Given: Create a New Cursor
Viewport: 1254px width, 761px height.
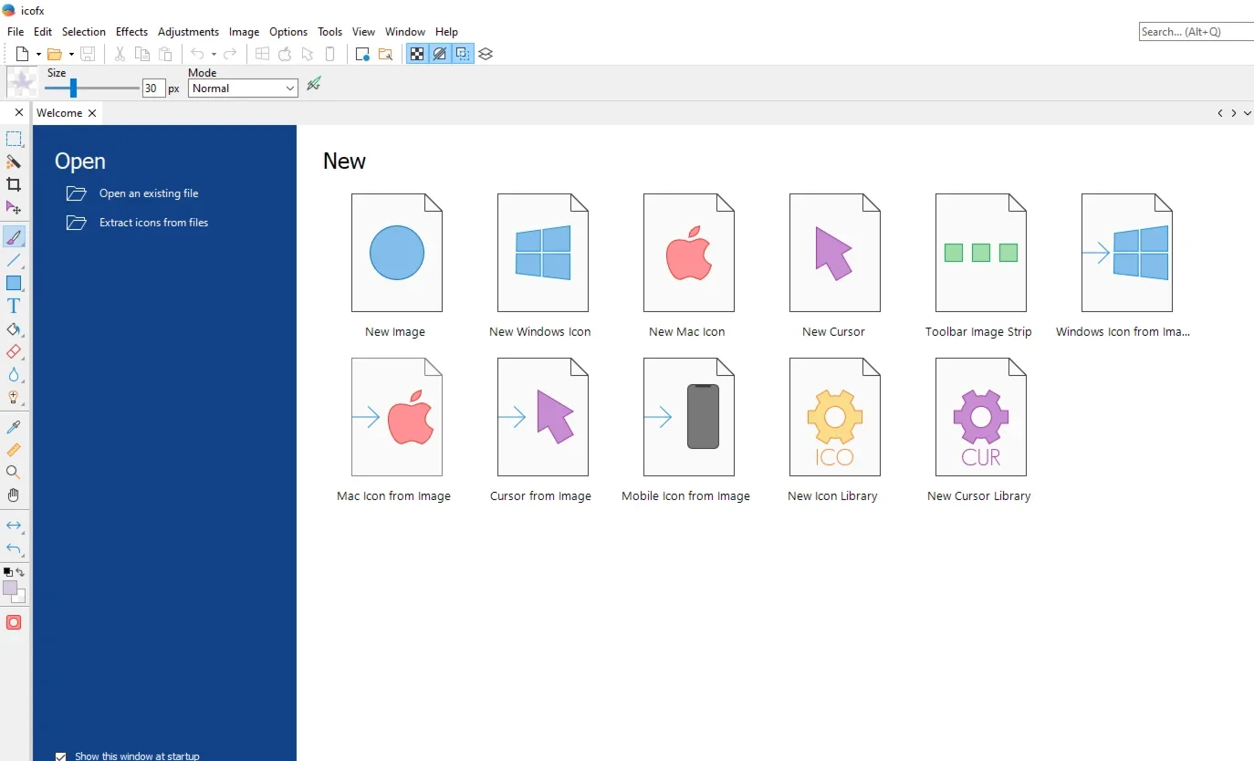Looking at the screenshot, I should pyautogui.click(x=834, y=265).
